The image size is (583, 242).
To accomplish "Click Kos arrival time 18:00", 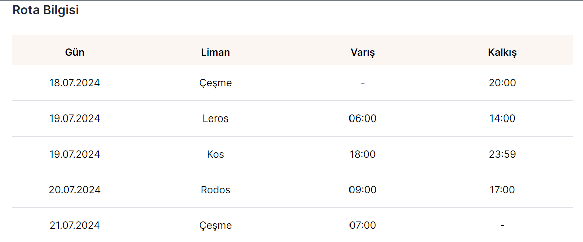I will tap(363, 154).
